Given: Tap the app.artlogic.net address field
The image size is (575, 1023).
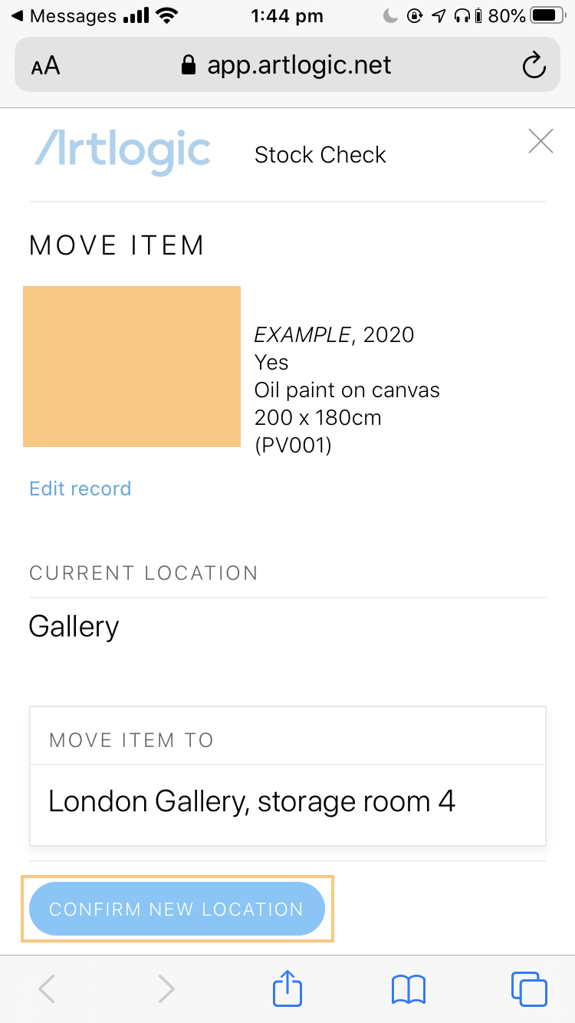Looking at the screenshot, I should pos(287,65).
